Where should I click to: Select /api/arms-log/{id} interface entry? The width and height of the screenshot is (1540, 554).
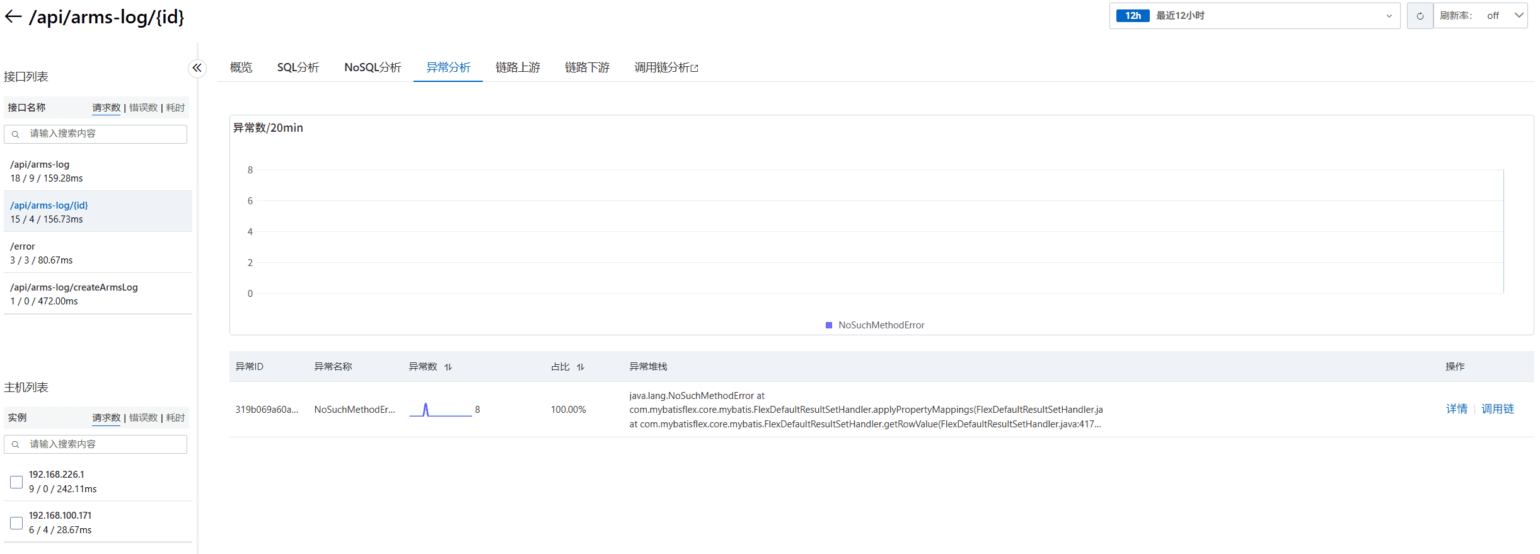98,212
